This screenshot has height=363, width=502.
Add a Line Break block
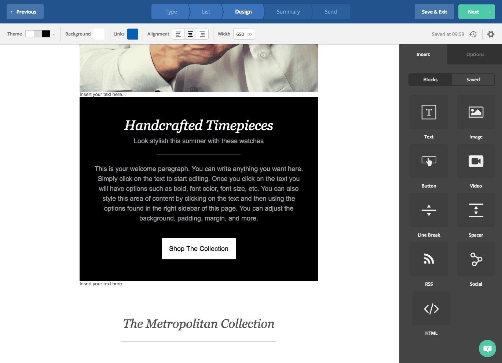pos(429,210)
